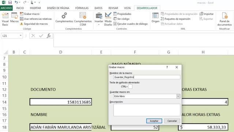
Task: Click Grabar macro in the ribbon
Action: coord(30,14)
